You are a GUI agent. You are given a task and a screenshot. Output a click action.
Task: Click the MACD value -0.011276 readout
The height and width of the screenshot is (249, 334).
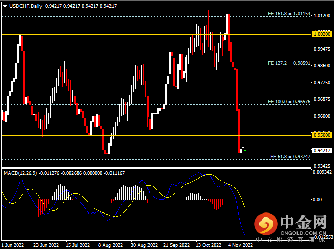pos(49,173)
